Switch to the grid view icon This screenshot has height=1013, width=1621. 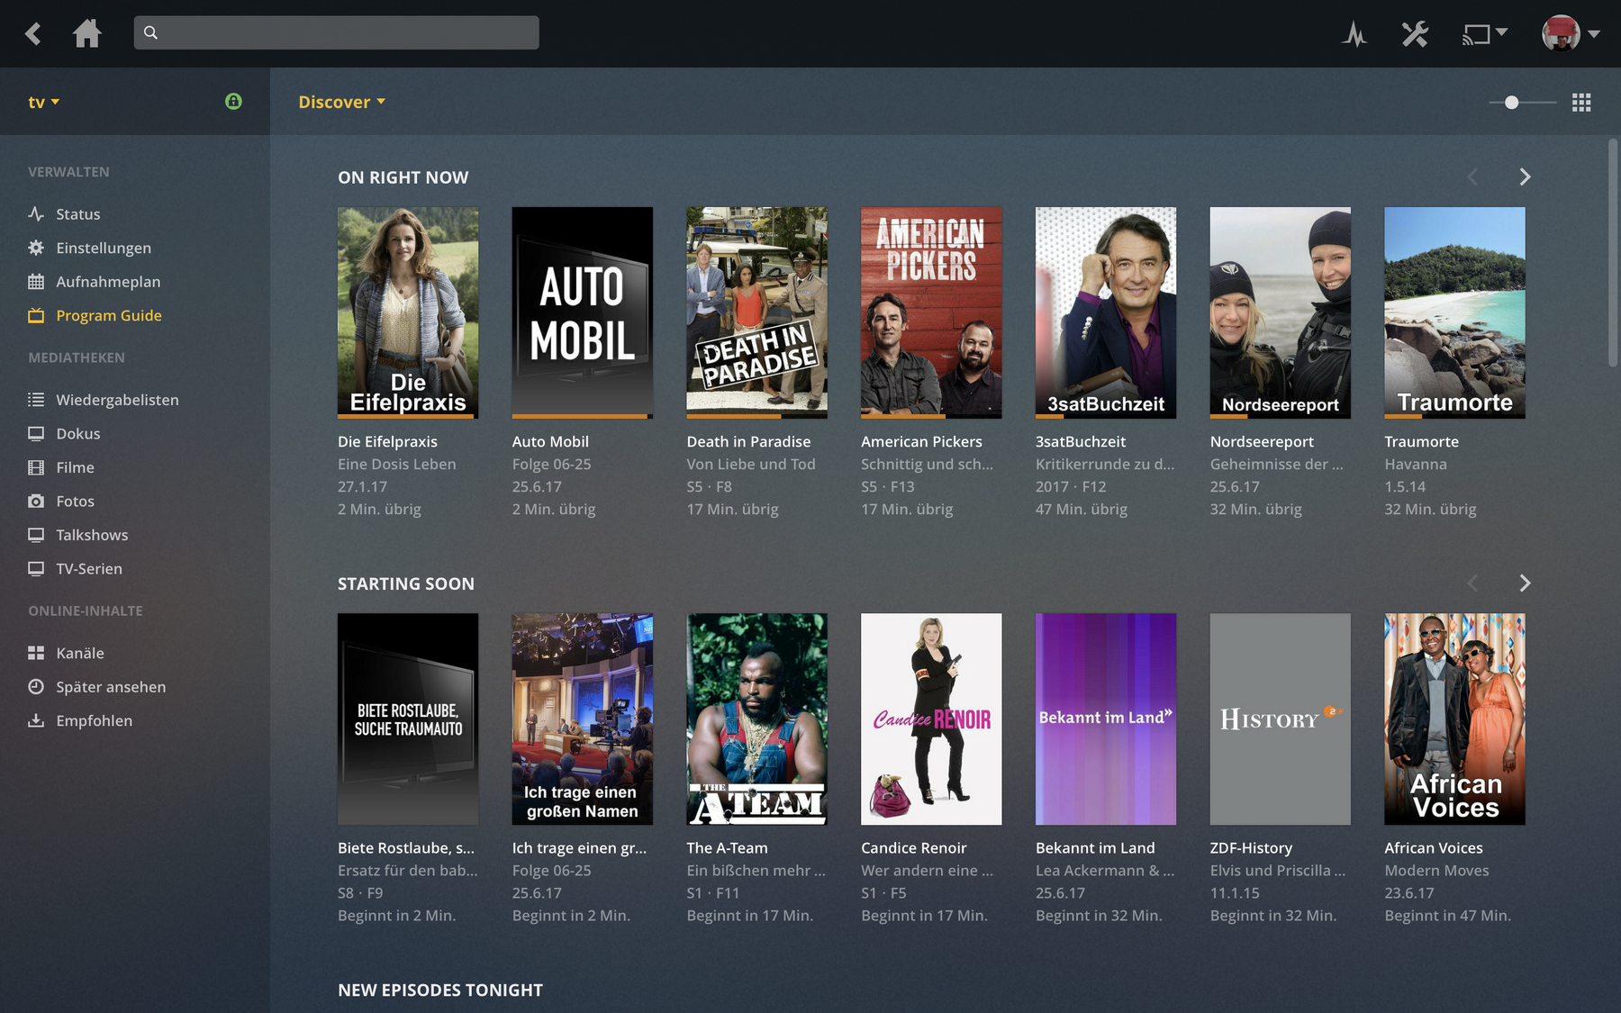(x=1581, y=103)
